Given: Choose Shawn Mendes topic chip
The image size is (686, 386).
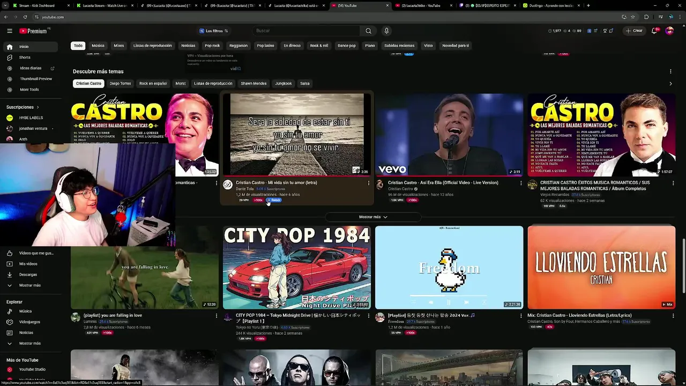Looking at the screenshot, I should click(253, 84).
